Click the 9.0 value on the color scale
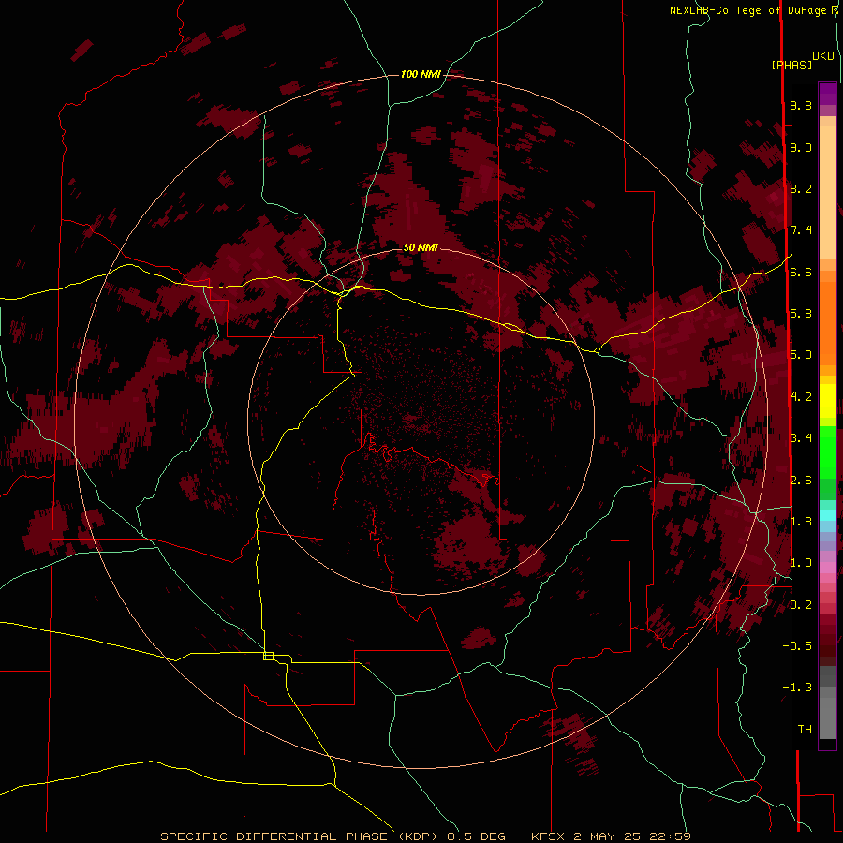Screen dimensions: 843x843 click(801, 147)
